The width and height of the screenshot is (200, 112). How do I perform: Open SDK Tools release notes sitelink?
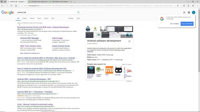pyautogui.click(x=31, y=46)
